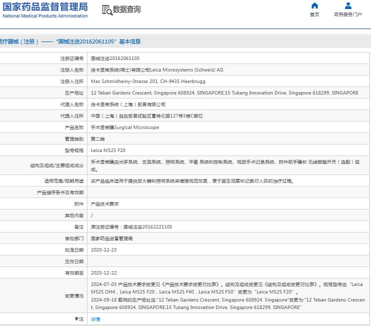Image resolution: width=371 pixels, height=329 pixels.
Task: Click the management class value 第二类
Action: pyautogui.click(x=97, y=139)
